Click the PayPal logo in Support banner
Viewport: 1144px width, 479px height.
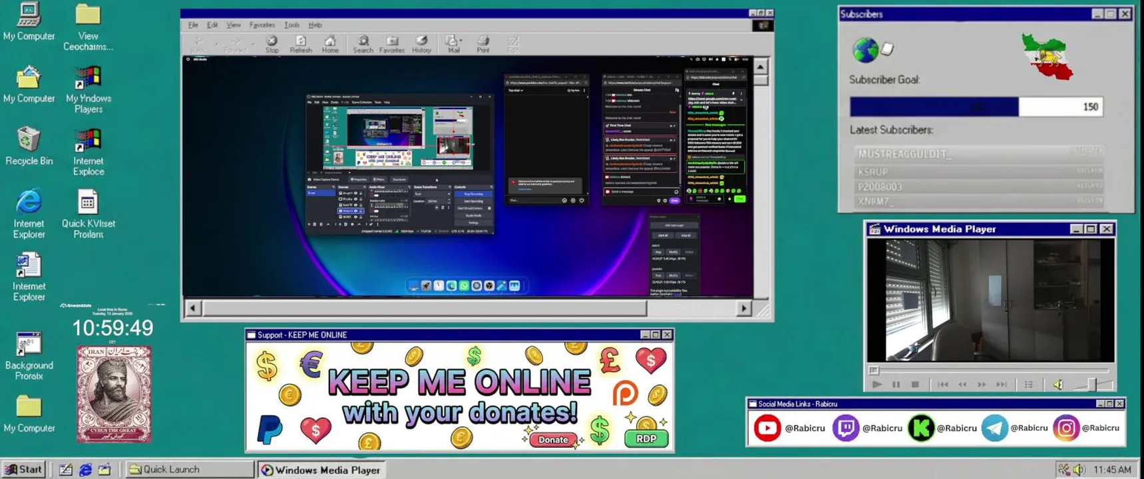point(270,429)
